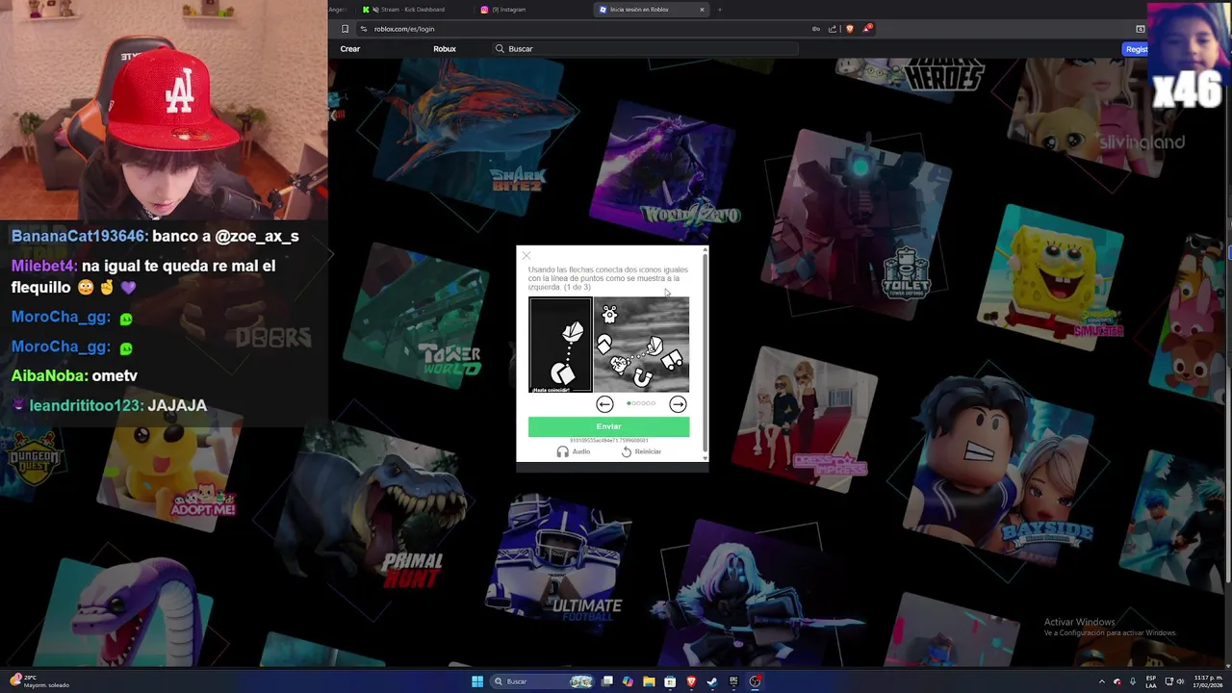Image resolution: width=1232 pixels, height=693 pixels.
Task: Open the Windows Start menu
Action: click(477, 681)
